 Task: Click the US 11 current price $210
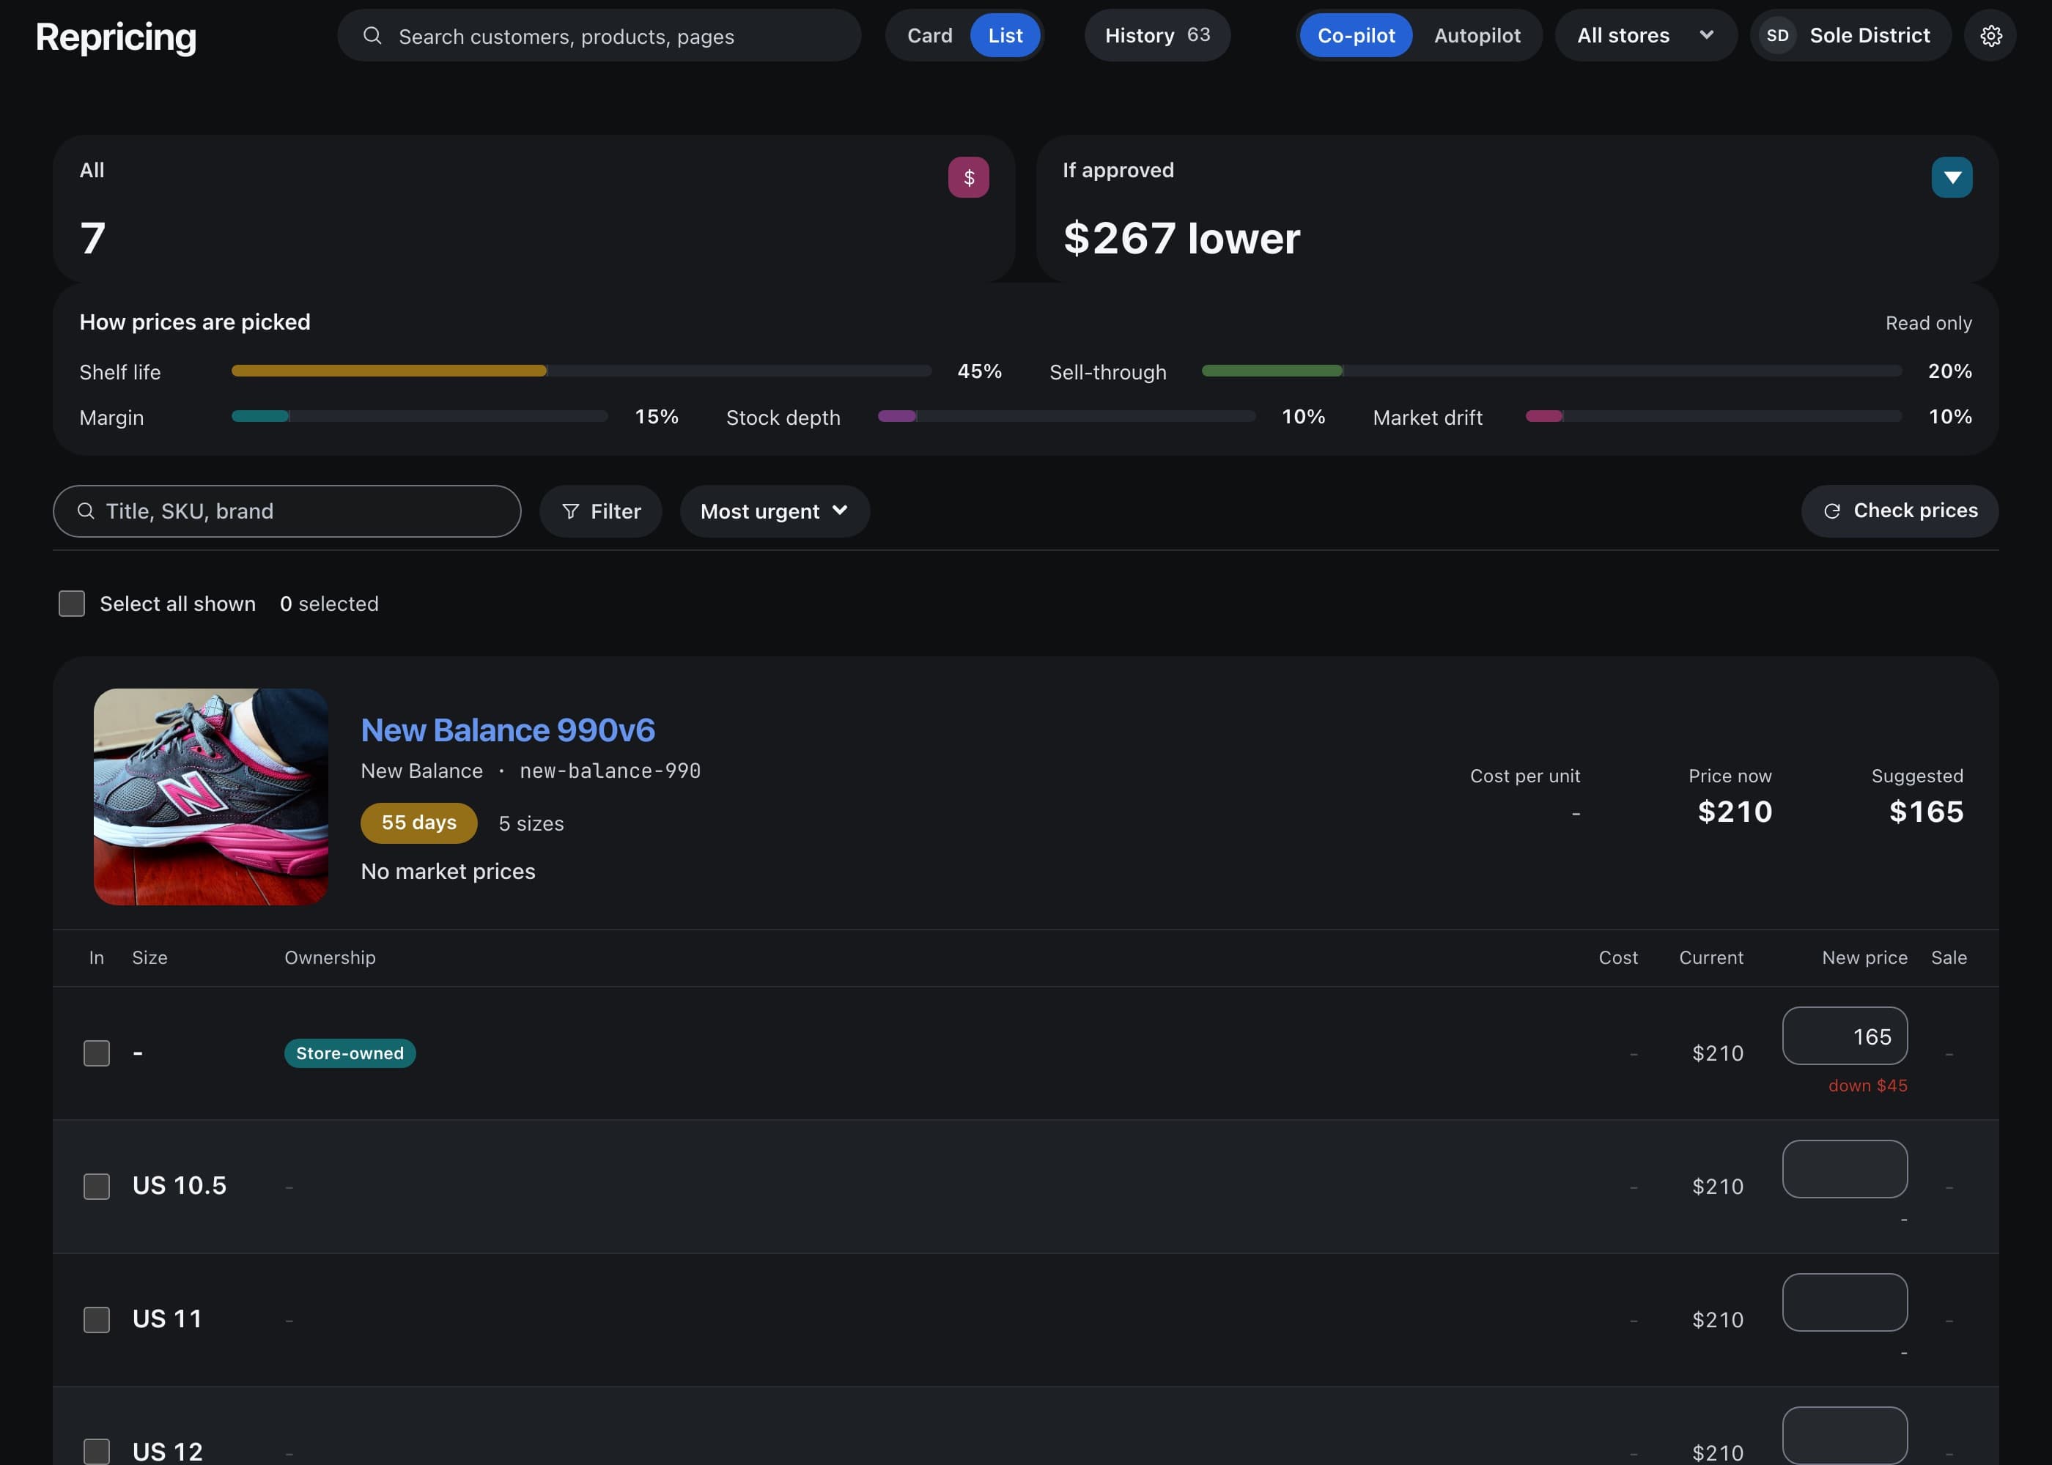point(1717,1320)
